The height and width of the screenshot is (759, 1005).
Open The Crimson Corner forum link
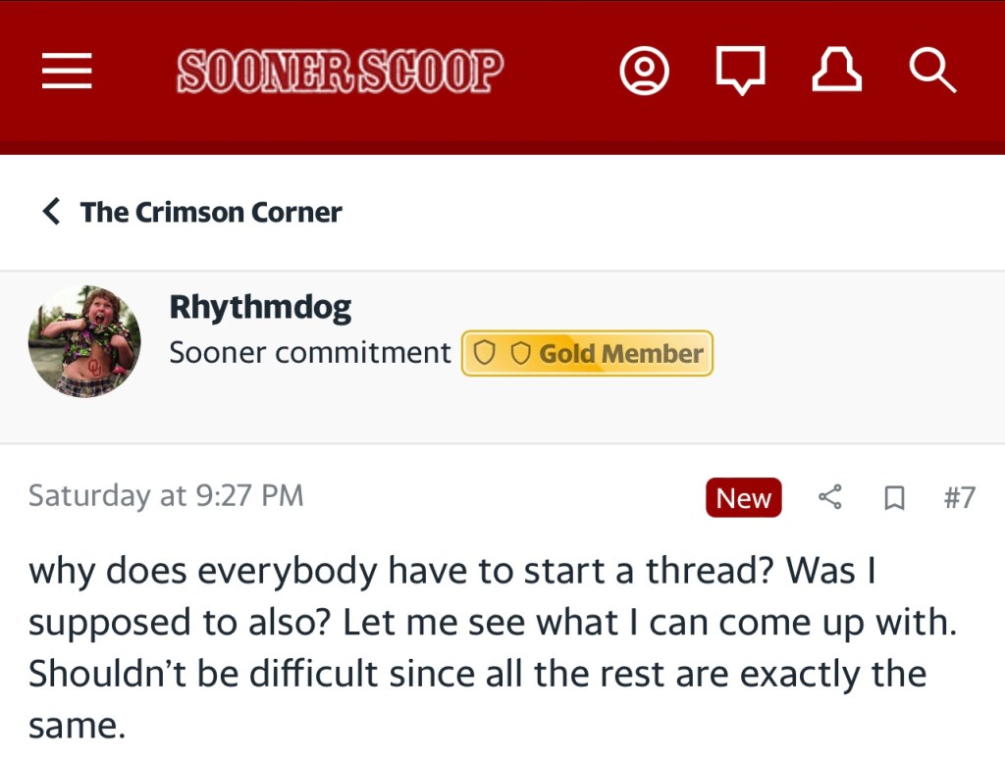(211, 212)
